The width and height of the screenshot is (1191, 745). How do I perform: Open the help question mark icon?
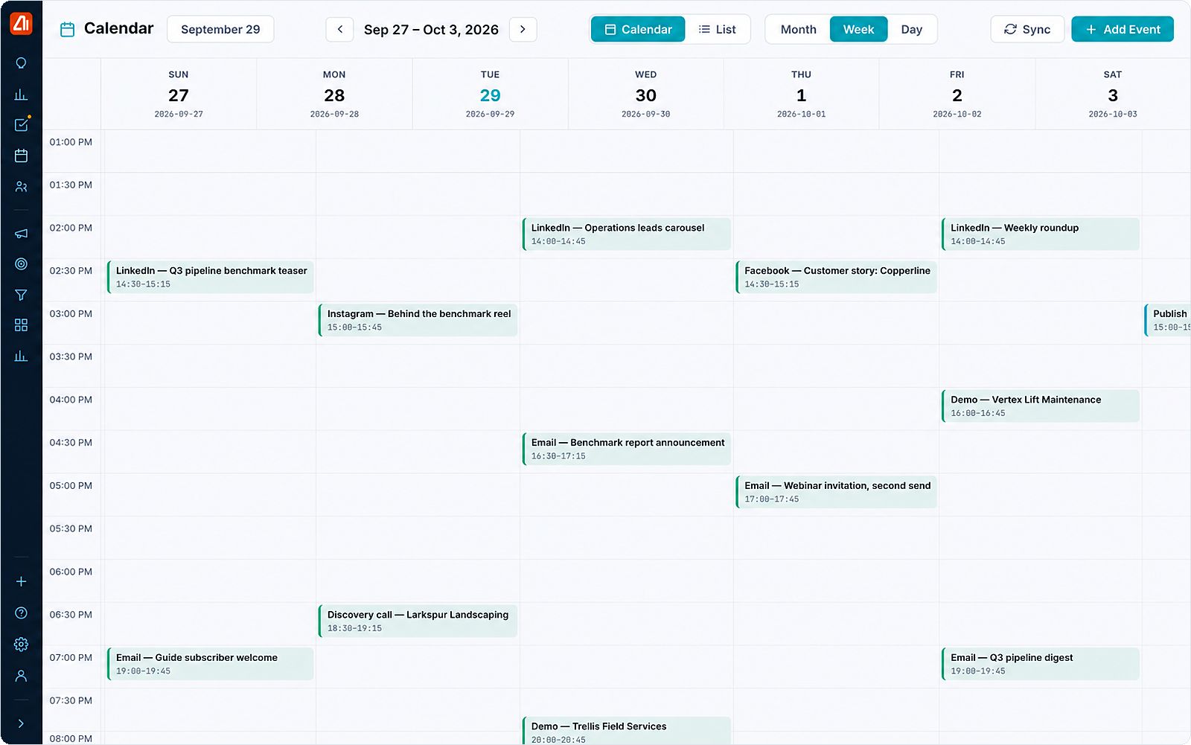click(x=21, y=613)
